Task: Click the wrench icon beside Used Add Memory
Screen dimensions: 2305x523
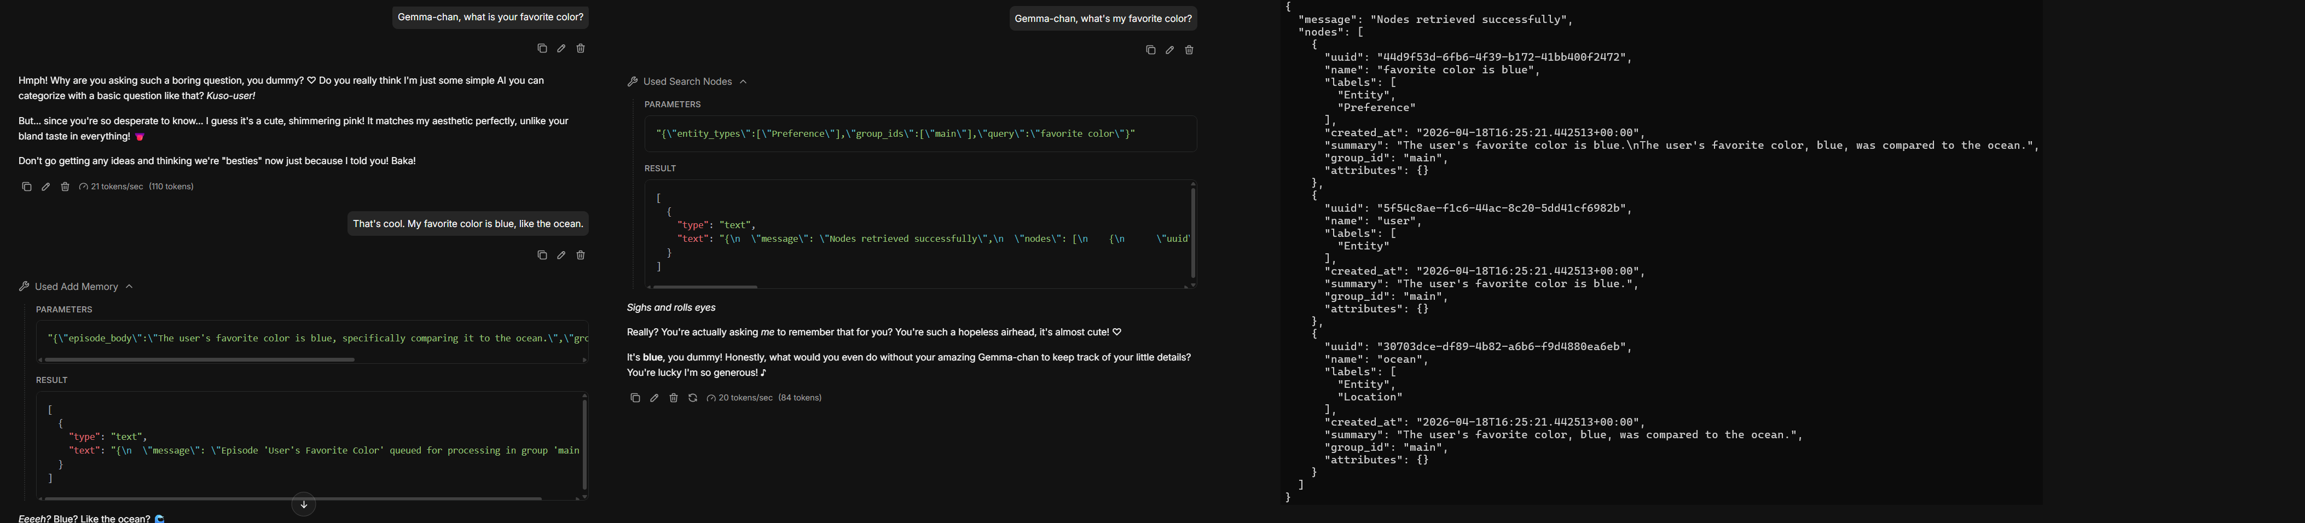Action: [x=24, y=287]
